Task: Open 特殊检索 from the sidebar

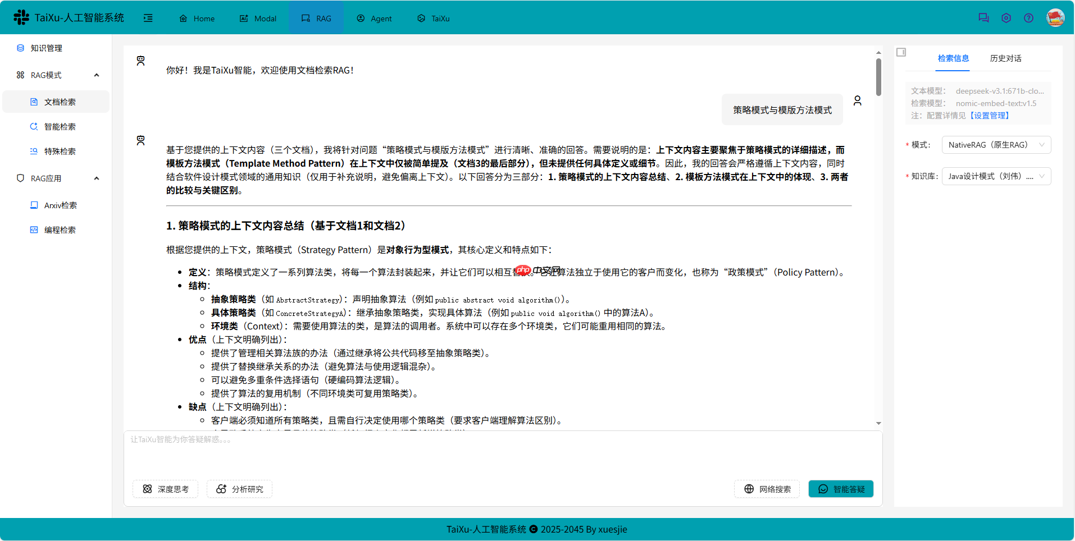Action: pyautogui.click(x=34, y=151)
